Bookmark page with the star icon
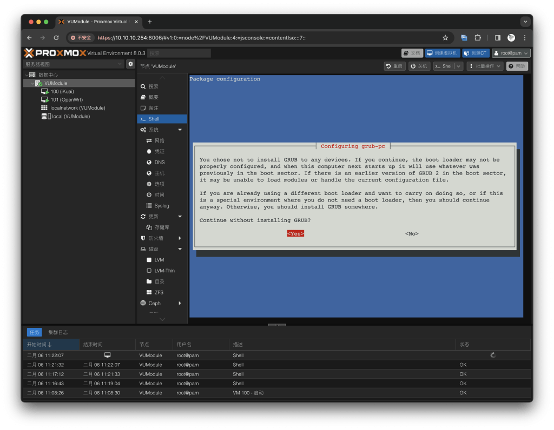The image size is (554, 430). pyautogui.click(x=445, y=38)
